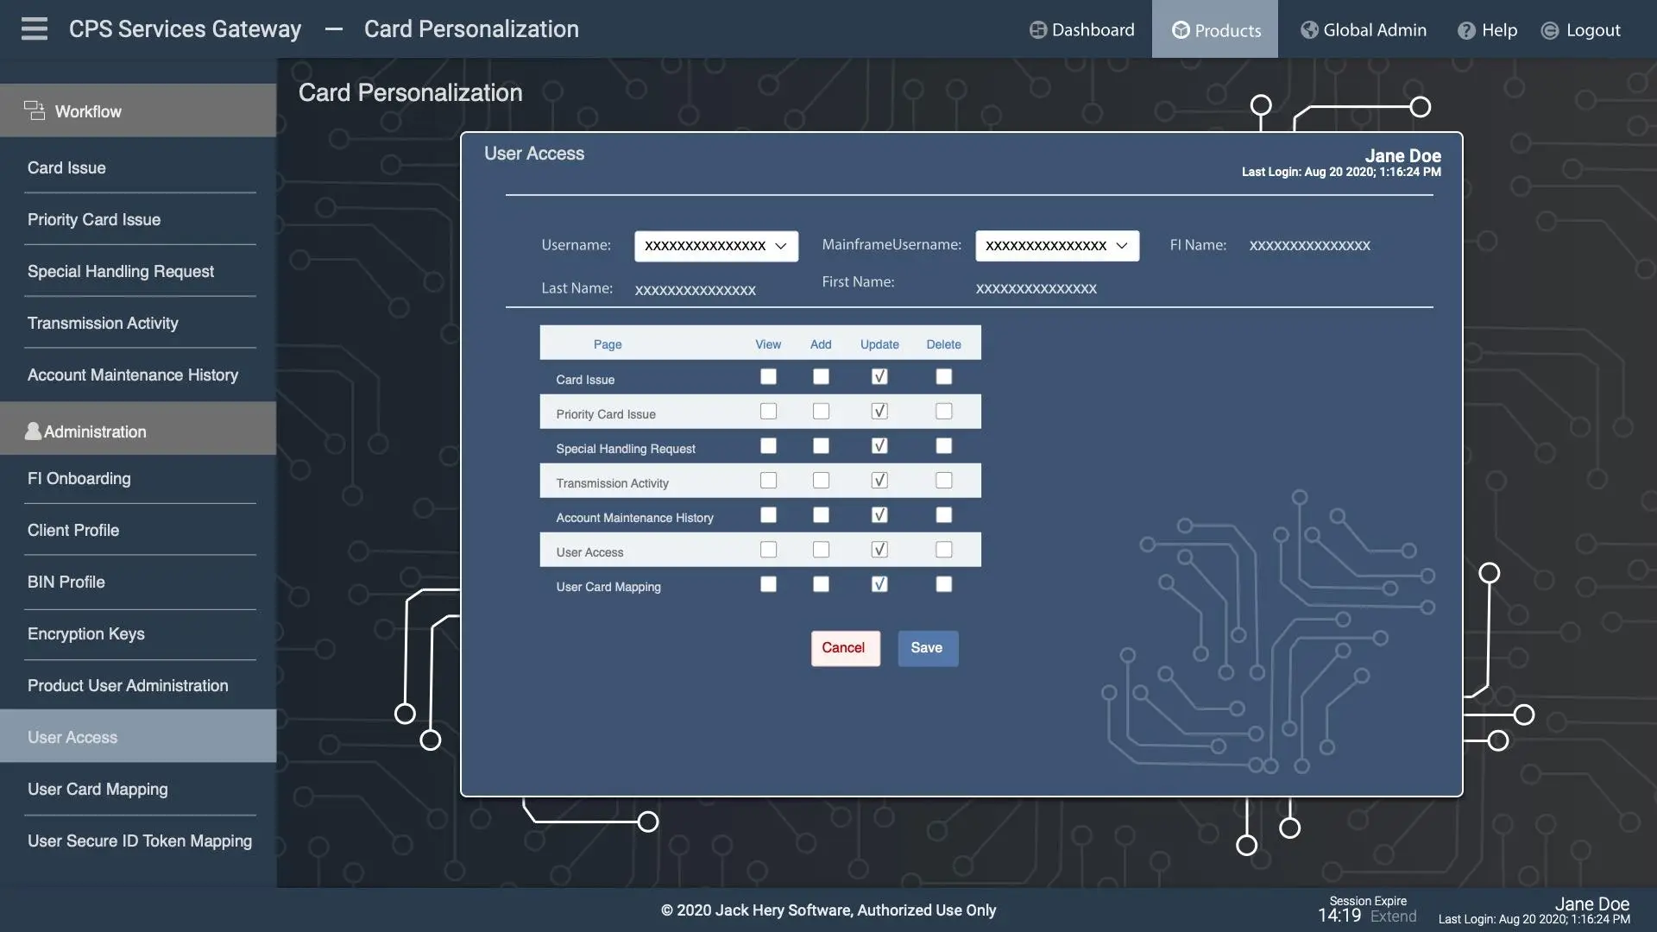Extend the session timer
Screen dimensions: 1657x932
1393,917
